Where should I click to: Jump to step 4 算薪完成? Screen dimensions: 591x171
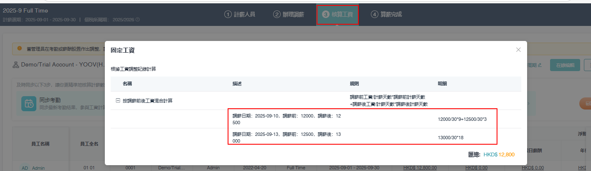(x=386, y=14)
